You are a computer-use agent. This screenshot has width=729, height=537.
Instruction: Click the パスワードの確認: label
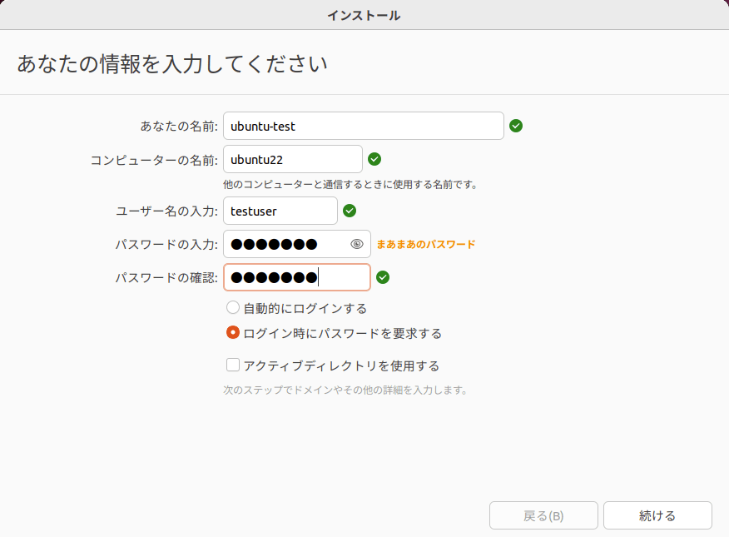click(x=166, y=277)
